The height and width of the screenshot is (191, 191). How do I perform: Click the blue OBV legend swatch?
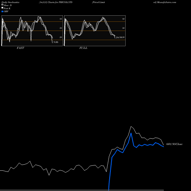(2, 11)
